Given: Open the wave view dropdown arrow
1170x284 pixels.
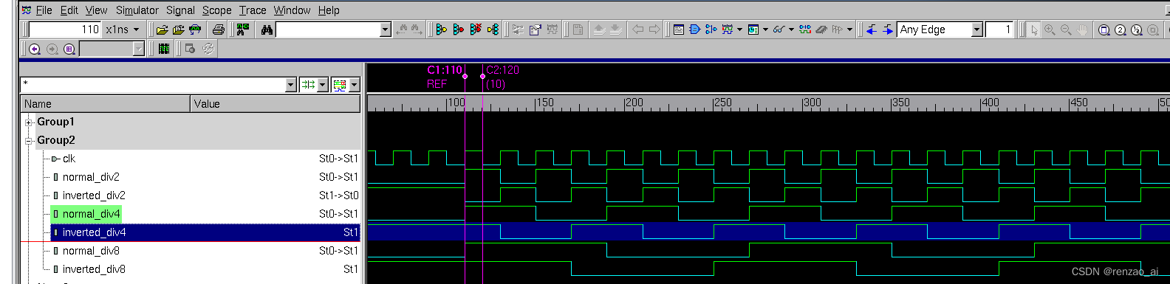Looking at the screenshot, I should click(739, 30).
